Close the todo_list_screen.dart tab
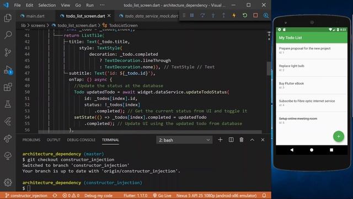This screenshot has width=353, height=199. pos(109,16)
